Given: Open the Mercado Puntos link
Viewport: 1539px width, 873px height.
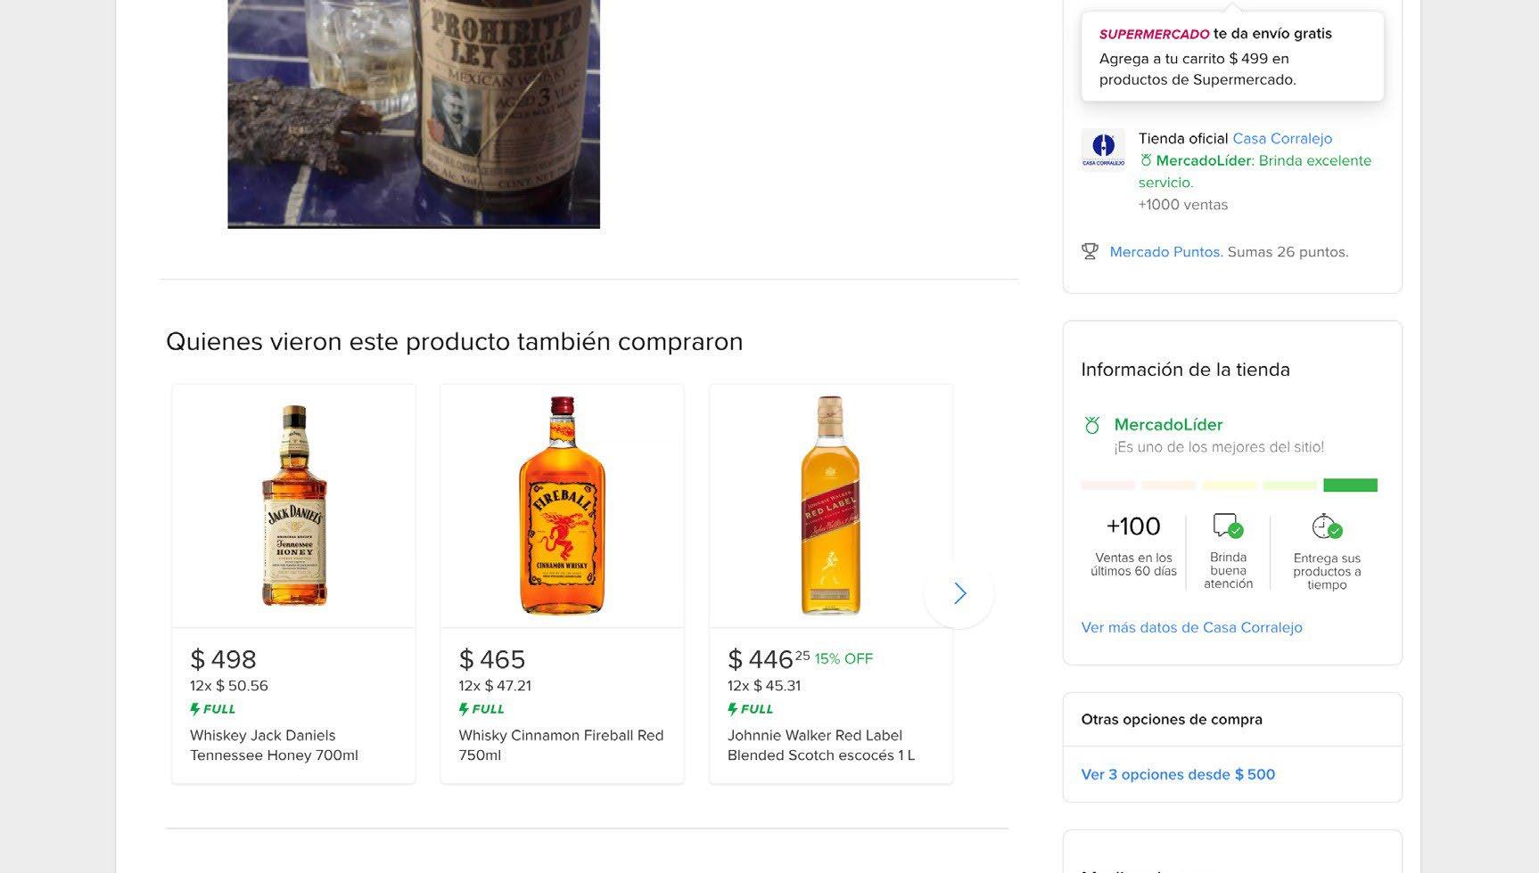Looking at the screenshot, I should click(x=1165, y=252).
